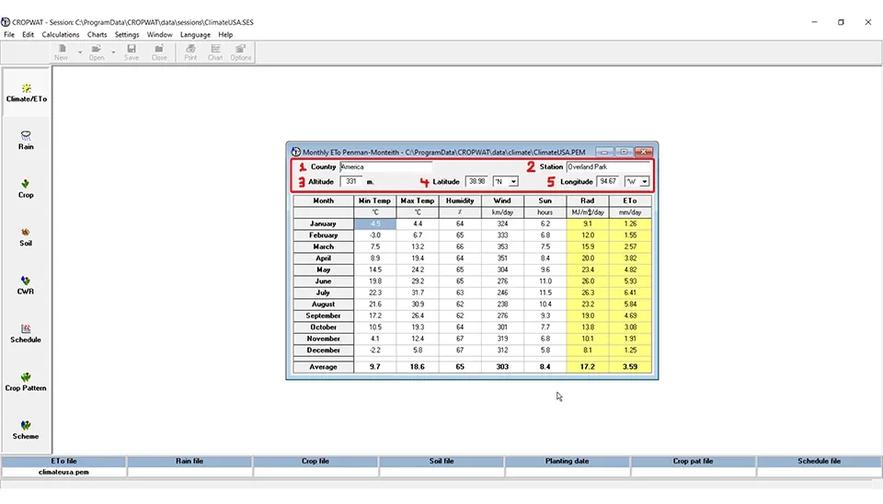Click the Rain file status header
Screen dimensions: 883x504
pyautogui.click(x=189, y=461)
